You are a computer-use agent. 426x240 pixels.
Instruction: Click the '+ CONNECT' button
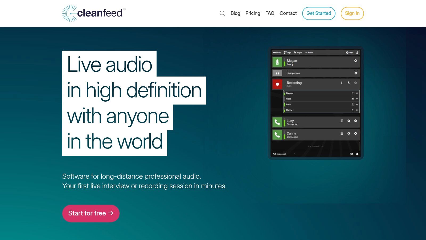tap(316, 146)
